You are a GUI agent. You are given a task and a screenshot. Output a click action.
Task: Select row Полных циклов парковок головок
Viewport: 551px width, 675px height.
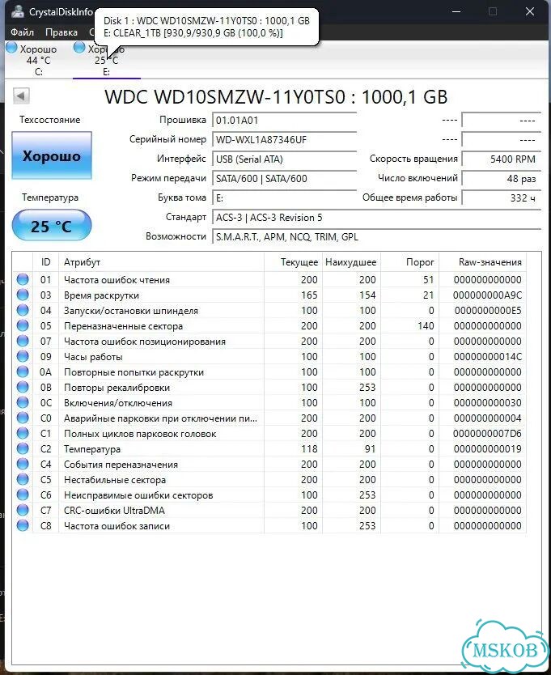pos(269,434)
